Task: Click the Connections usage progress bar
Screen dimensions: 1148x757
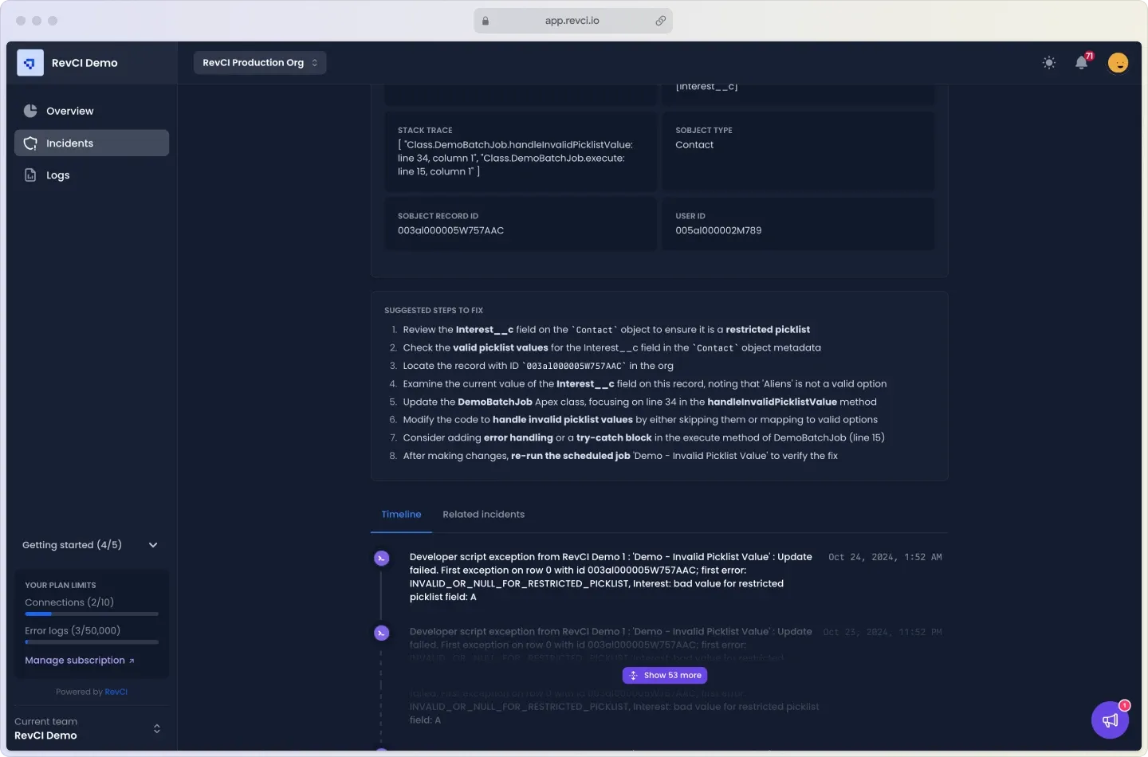Action: pyautogui.click(x=92, y=614)
